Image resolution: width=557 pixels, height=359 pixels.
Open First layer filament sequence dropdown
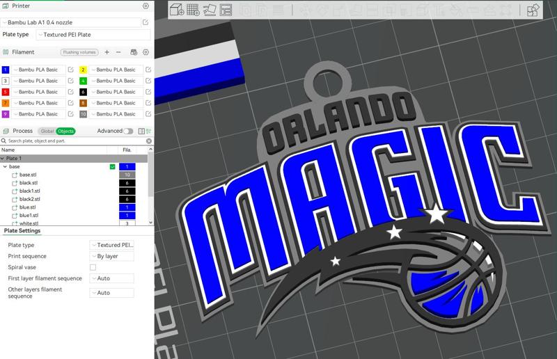click(112, 278)
